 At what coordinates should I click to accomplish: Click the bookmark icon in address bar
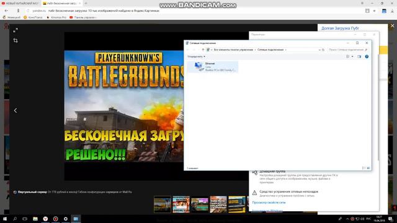point(367,11)
